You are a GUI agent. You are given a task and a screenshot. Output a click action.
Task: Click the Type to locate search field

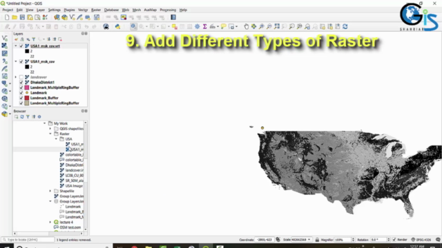(x=28, y=240)
